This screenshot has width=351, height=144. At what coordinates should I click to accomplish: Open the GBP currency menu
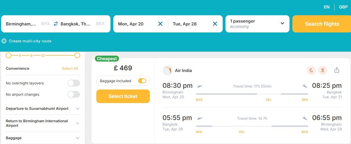[343, 7]
